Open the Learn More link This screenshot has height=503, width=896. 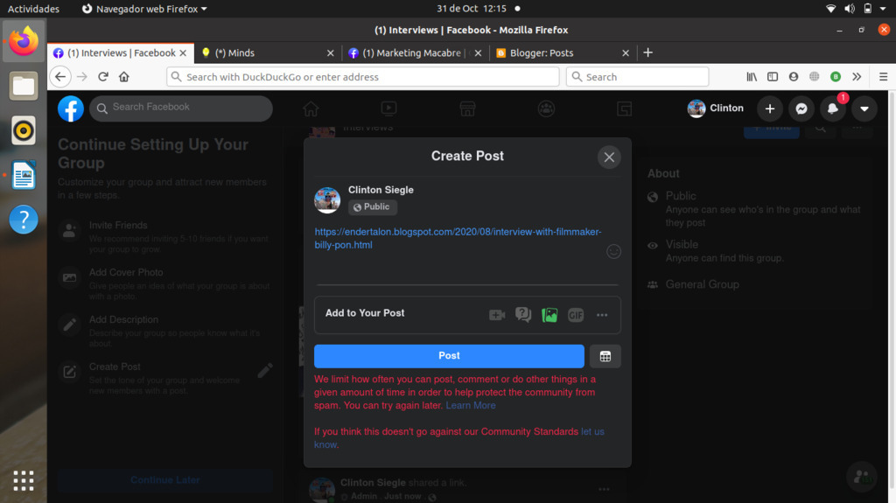coord(471,406)
